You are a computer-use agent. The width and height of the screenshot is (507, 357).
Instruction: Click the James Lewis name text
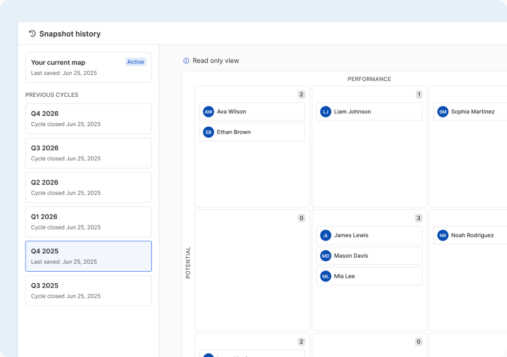[351, 235]
